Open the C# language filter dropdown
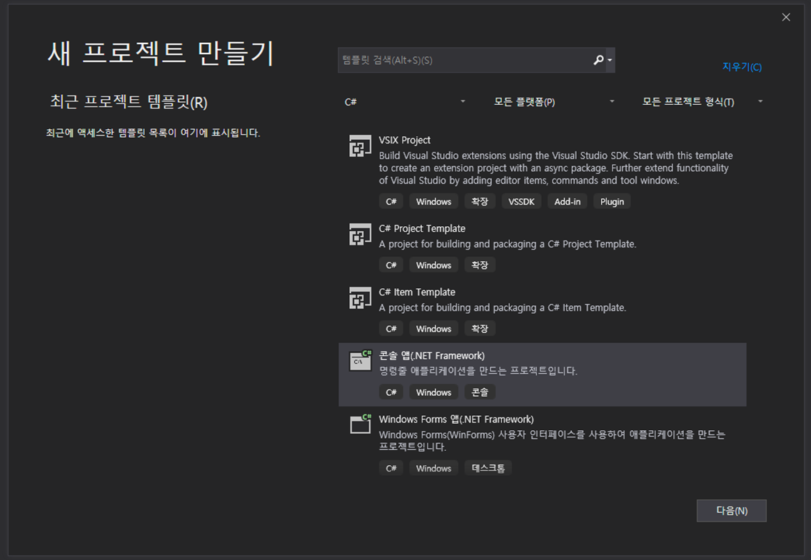Image resolution: width=811 pixels, height=560 pixels. pyautogui.click(x=405, y=102)
